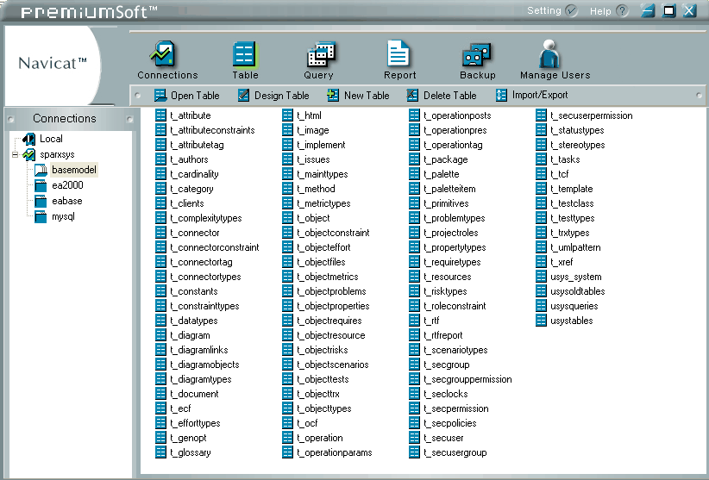Select table t_roleconstraint

[x=455, y=306]
